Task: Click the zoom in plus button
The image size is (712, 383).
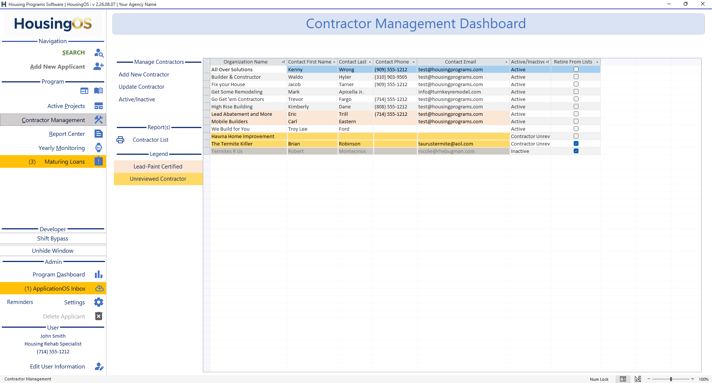Action: [x=692, y=379]
